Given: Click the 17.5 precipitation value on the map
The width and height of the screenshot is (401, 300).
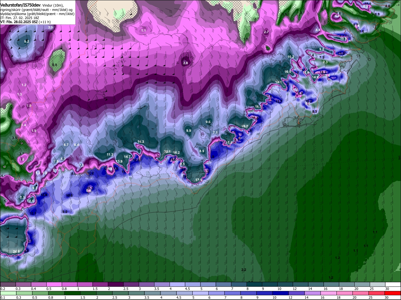Looking at the screenshot, I should (x=199, y=180).
